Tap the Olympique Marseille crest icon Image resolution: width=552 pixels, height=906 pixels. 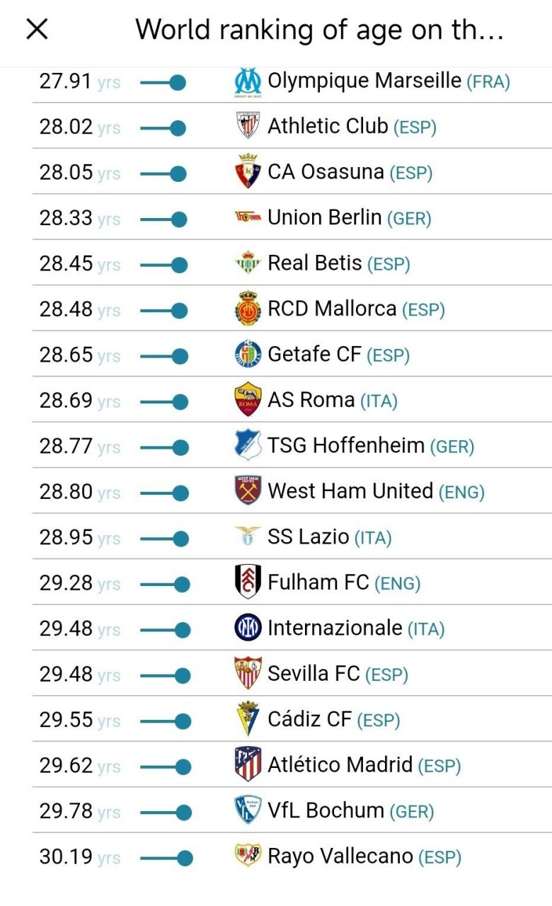pos(248,82)
